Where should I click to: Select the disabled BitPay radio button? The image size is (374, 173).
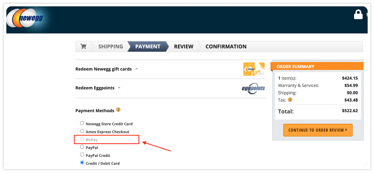(82, 139)
